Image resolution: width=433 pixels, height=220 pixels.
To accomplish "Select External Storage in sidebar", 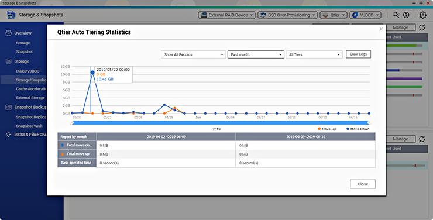I will pos(30,98).
